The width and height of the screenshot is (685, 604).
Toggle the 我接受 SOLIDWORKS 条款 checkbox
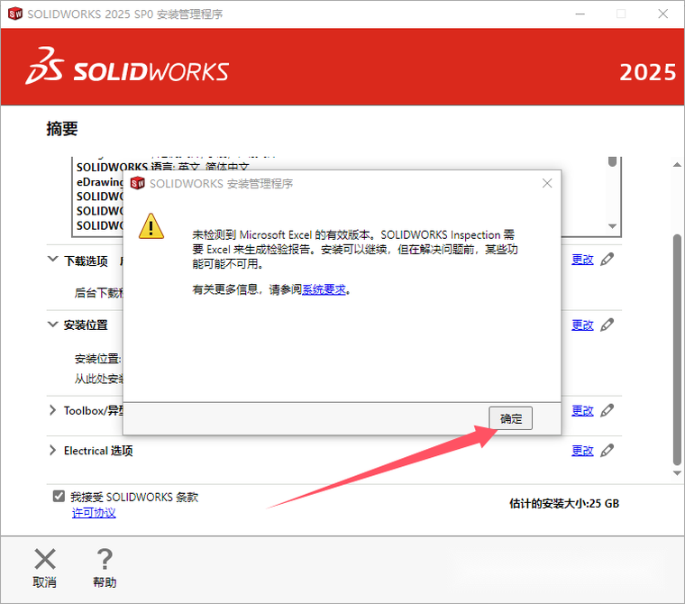(59, 497)
